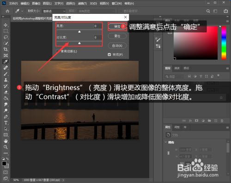Screen dimensions: 231x183
Task: Open the layer filter type dropdown
Action: (x=175, y=76)
